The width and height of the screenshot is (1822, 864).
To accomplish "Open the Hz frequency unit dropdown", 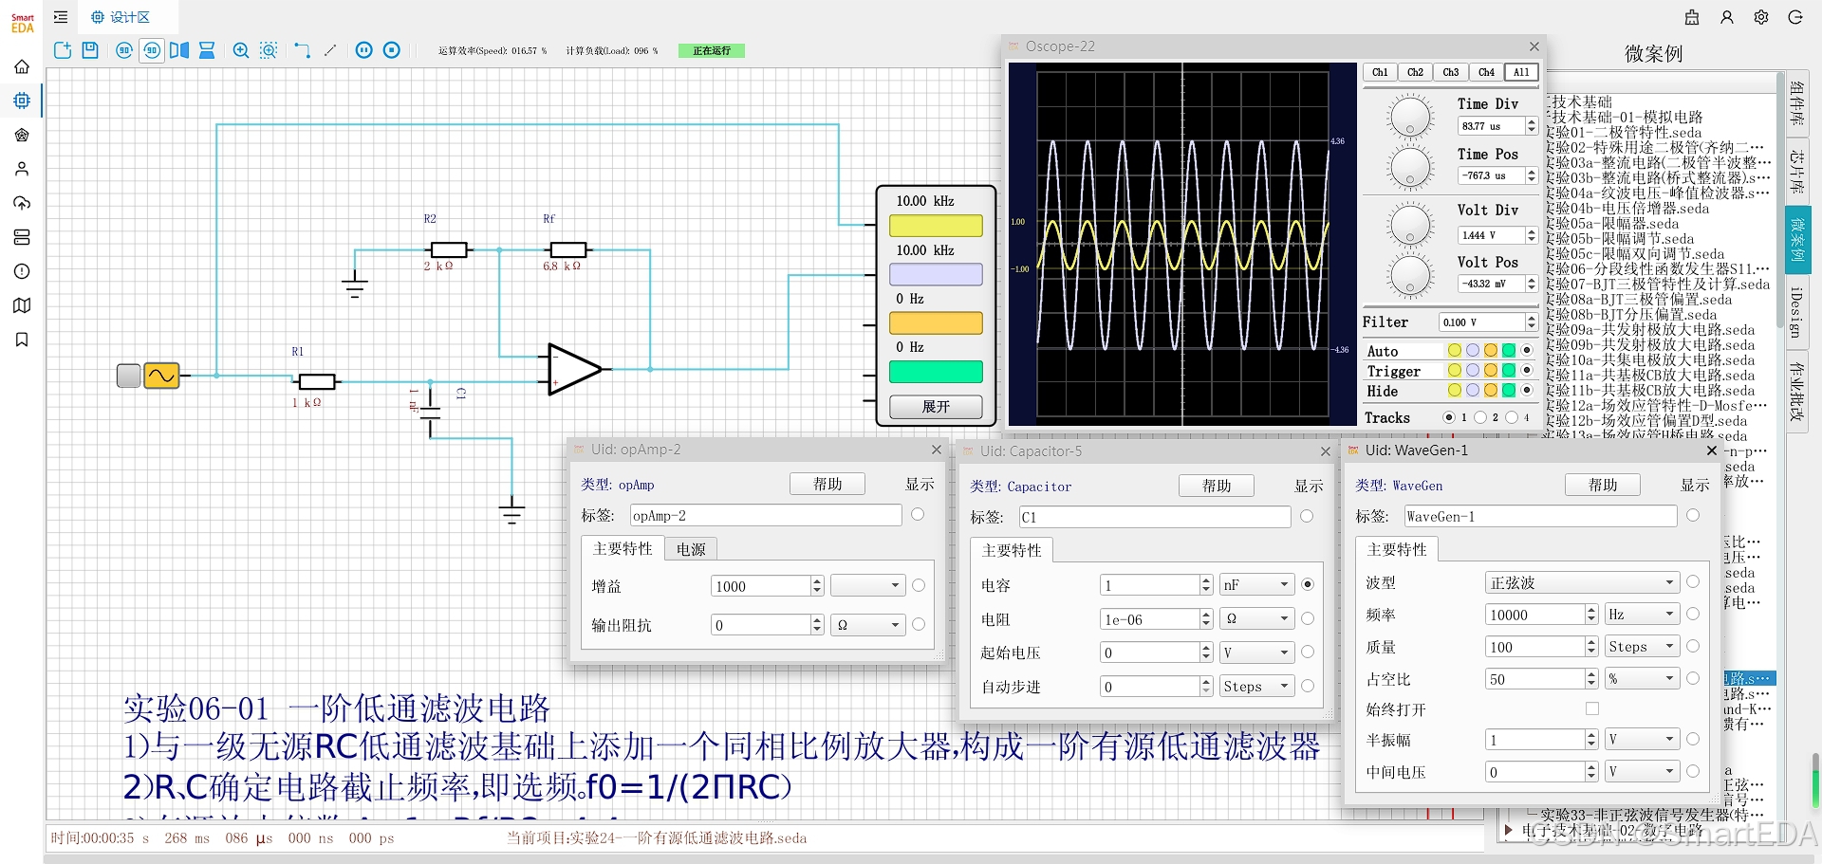I will click(x=1643, y=615).
